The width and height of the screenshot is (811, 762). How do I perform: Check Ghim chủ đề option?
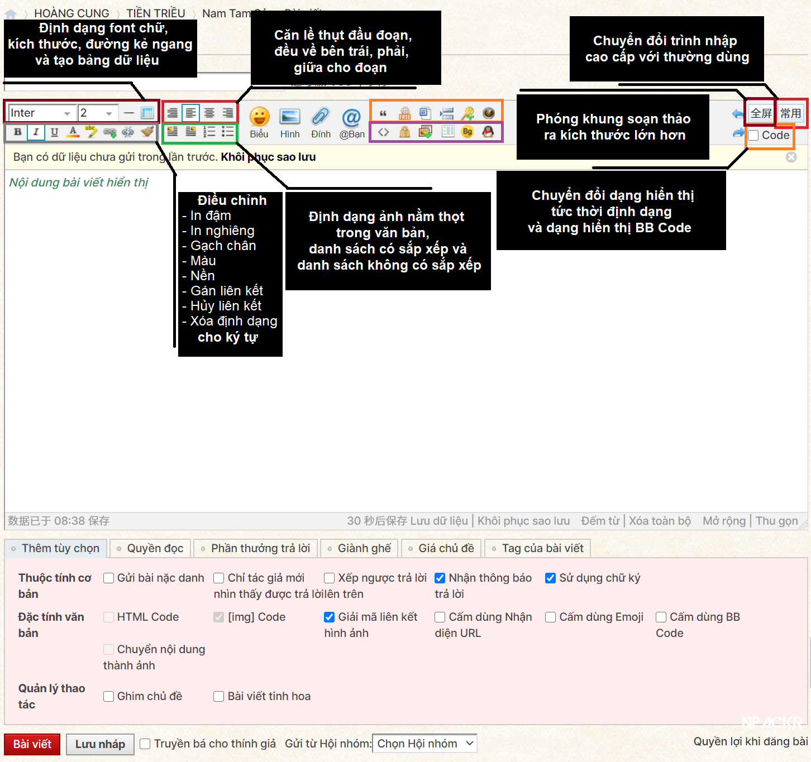tap(109, 696)
